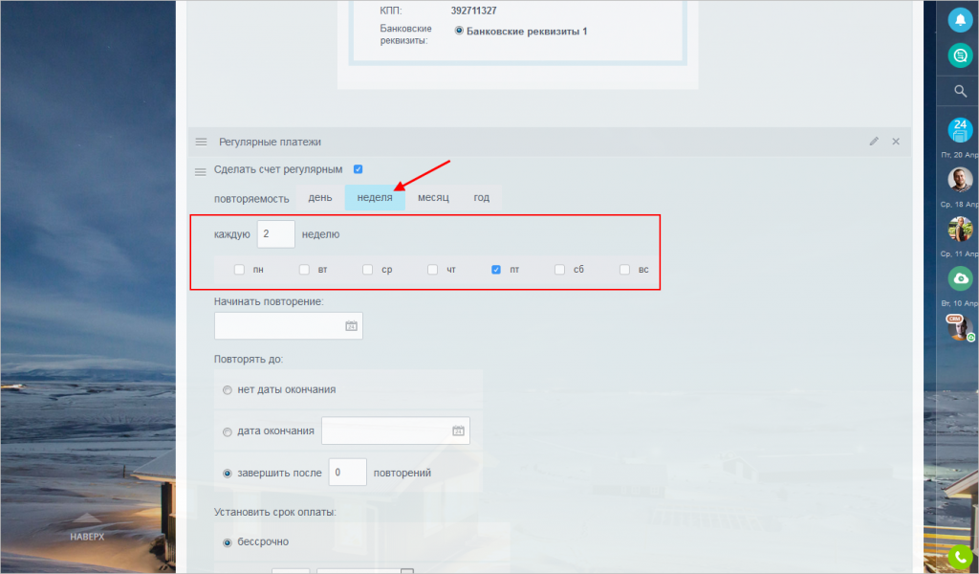The width and height of the screenshot is (979, 574).
Task: Check the сб weekday box
Action: pyautogui.click(x=559, y=270)
